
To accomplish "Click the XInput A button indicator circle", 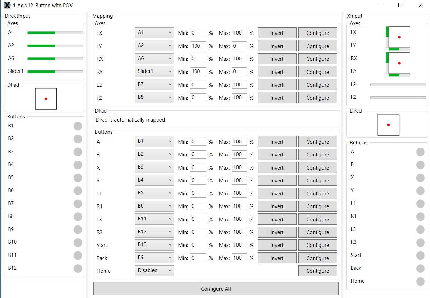I will [x=420, y=152].
